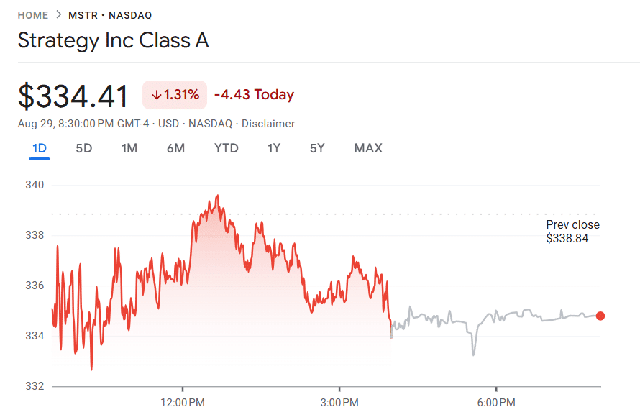Image resolution: width=640 pixels, height=420 pixels.
Task: Click the red downward arrow in percentage badge
Action: coord(157,94)
